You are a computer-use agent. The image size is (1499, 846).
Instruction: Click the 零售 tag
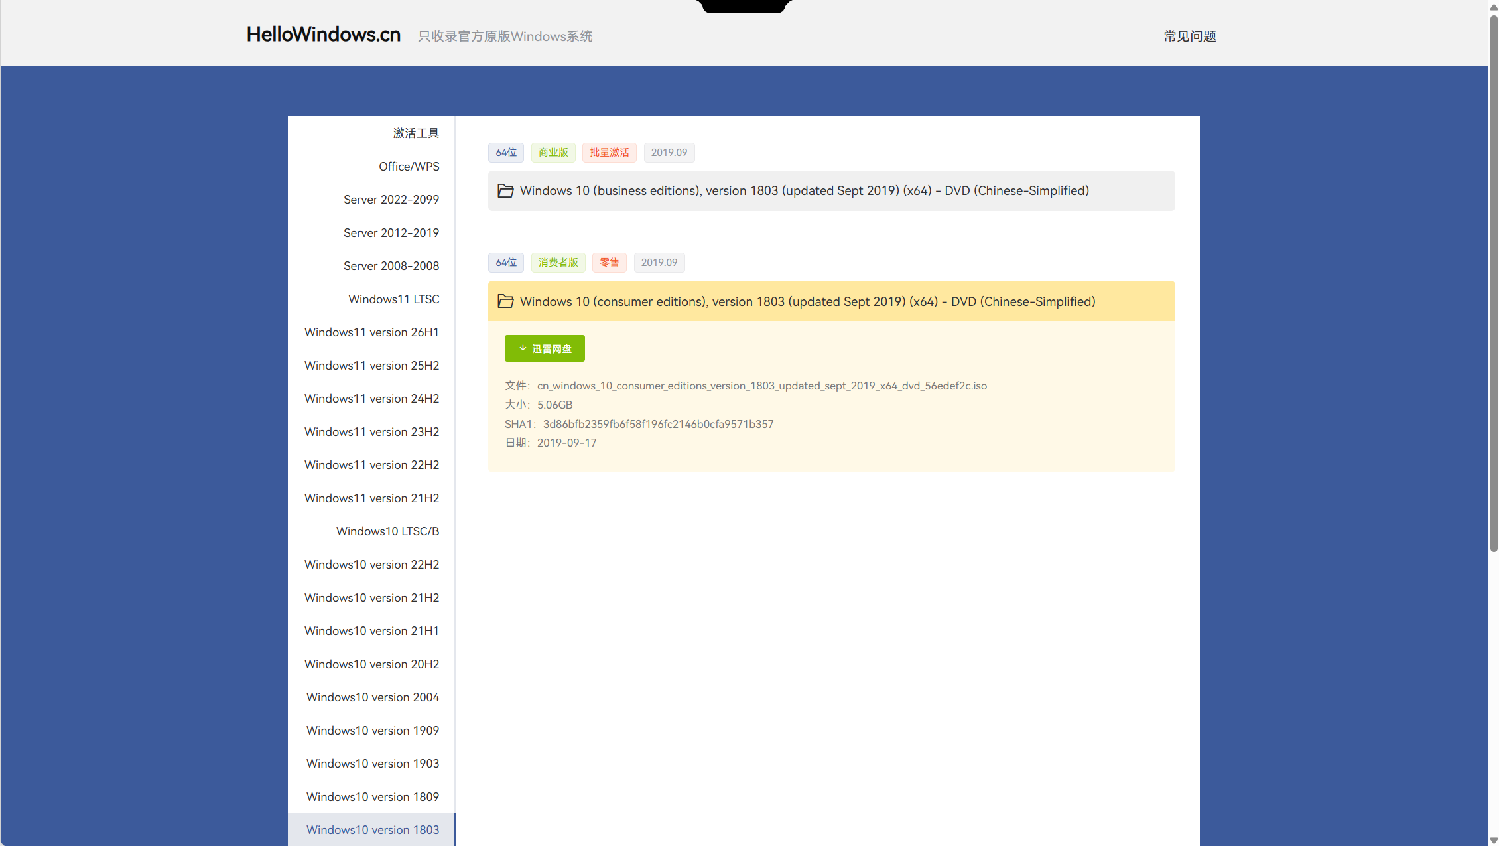[x=610, y=263]
